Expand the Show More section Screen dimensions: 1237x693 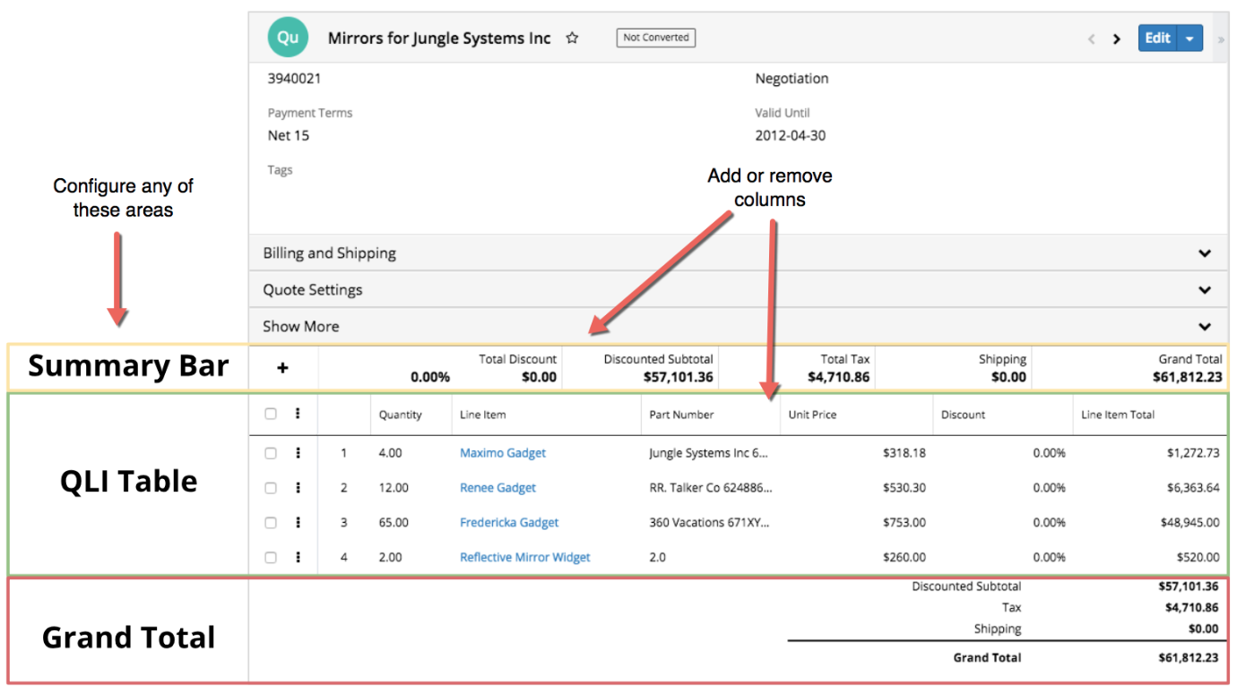click(x=1205, y=327)
